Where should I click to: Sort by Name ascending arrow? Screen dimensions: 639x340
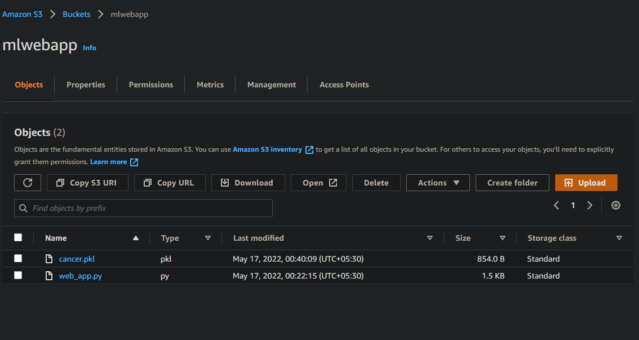coord(136,238)
